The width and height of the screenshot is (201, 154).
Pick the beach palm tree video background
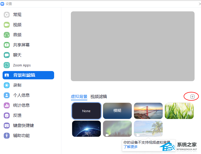[148, 129]
